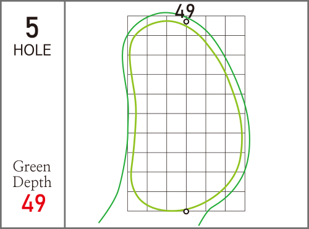The width and height of the screenshot is (309, 229).
Task: Select the bottom-left cell of the grid
Action: (x=137, y=201)
